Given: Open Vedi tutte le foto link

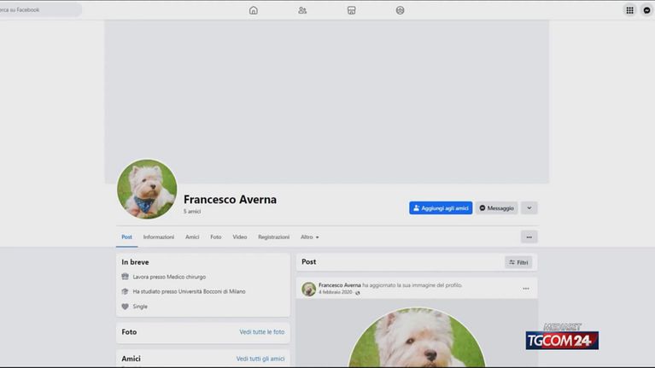Looking at the screenshot, I should coord(261,331).
